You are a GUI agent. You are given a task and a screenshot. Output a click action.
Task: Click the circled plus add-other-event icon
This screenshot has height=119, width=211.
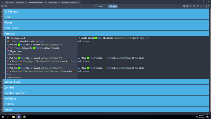(x=194, y=6)
